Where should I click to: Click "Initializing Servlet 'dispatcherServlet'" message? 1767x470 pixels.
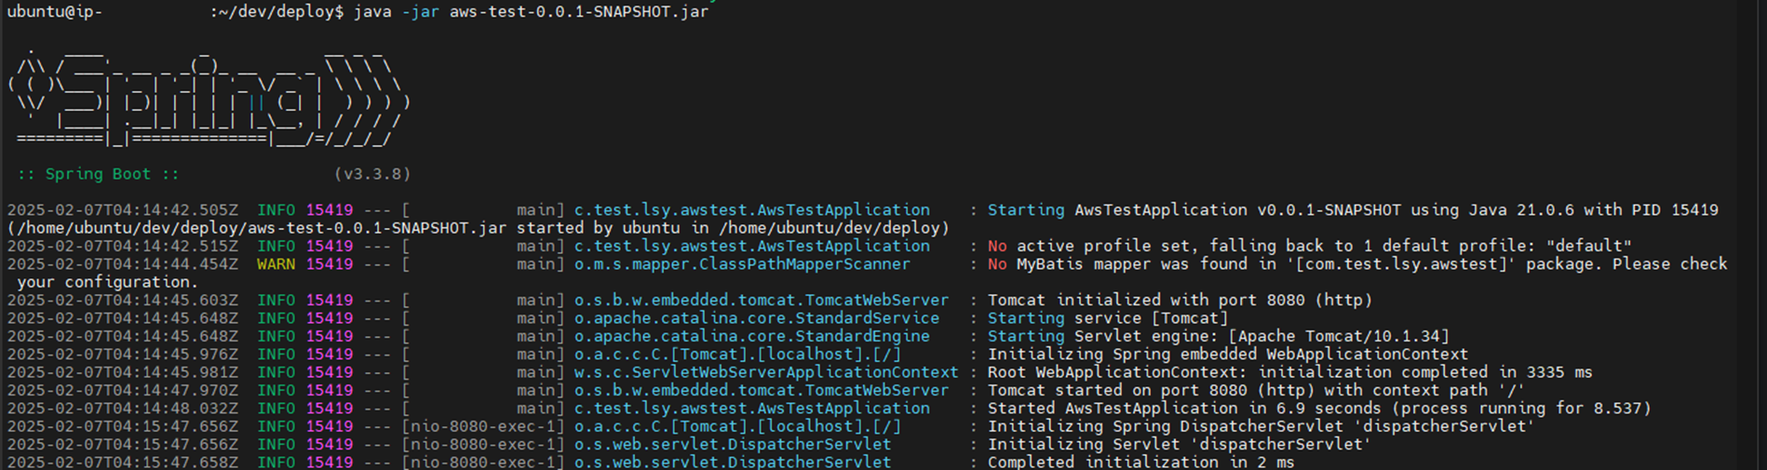click(1180, 445)
